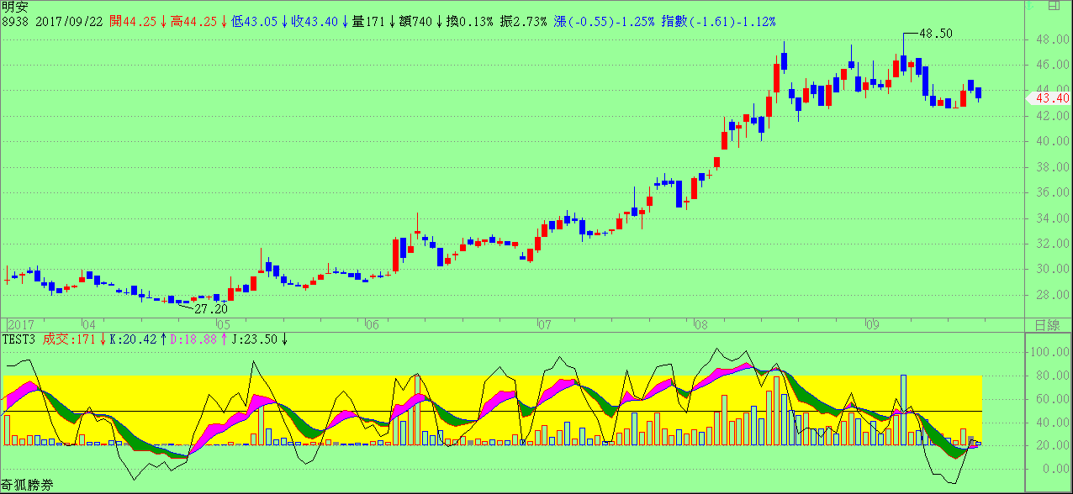Click the high price 高44.25
This screenshot has height=494, width=1073.
coord(194,21)
